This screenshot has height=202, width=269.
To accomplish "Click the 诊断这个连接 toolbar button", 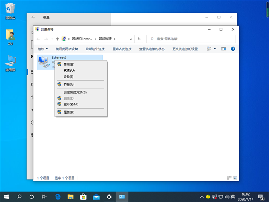I will pyautogui.click(x=95, y=48).
